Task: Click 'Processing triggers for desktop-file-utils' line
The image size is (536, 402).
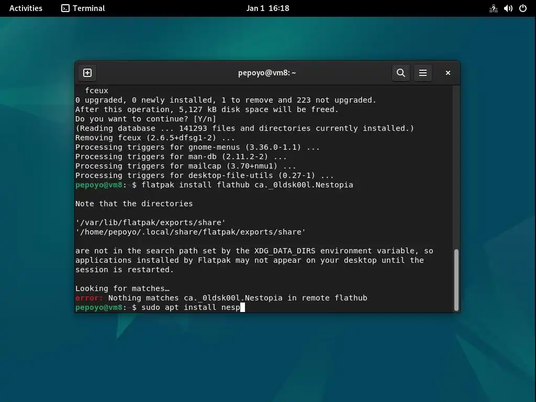Action: (205, 175)
